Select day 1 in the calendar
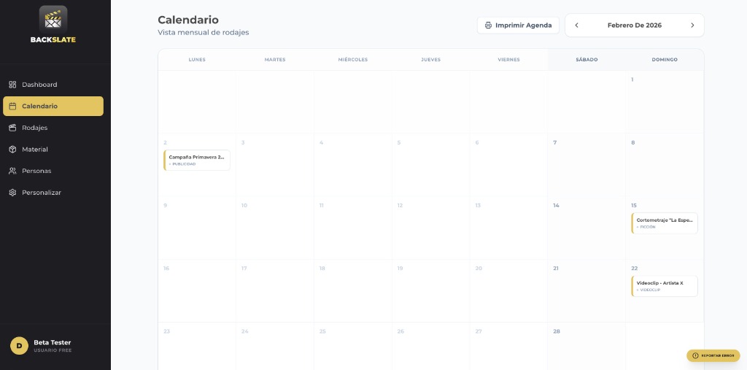The height and width of the screenshot is (370, 747). [632, 80]
